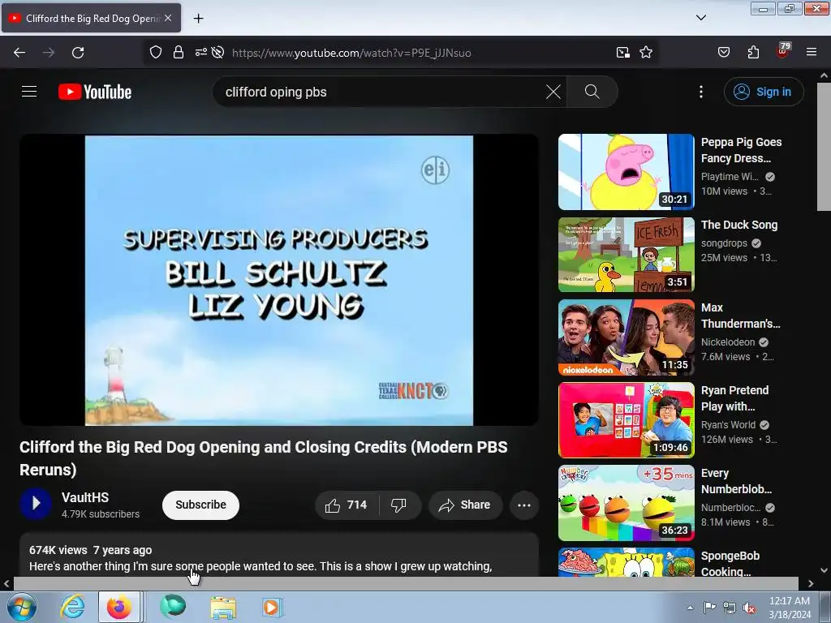Open Every Numberblob video thumbnail

tap(626, 503)
